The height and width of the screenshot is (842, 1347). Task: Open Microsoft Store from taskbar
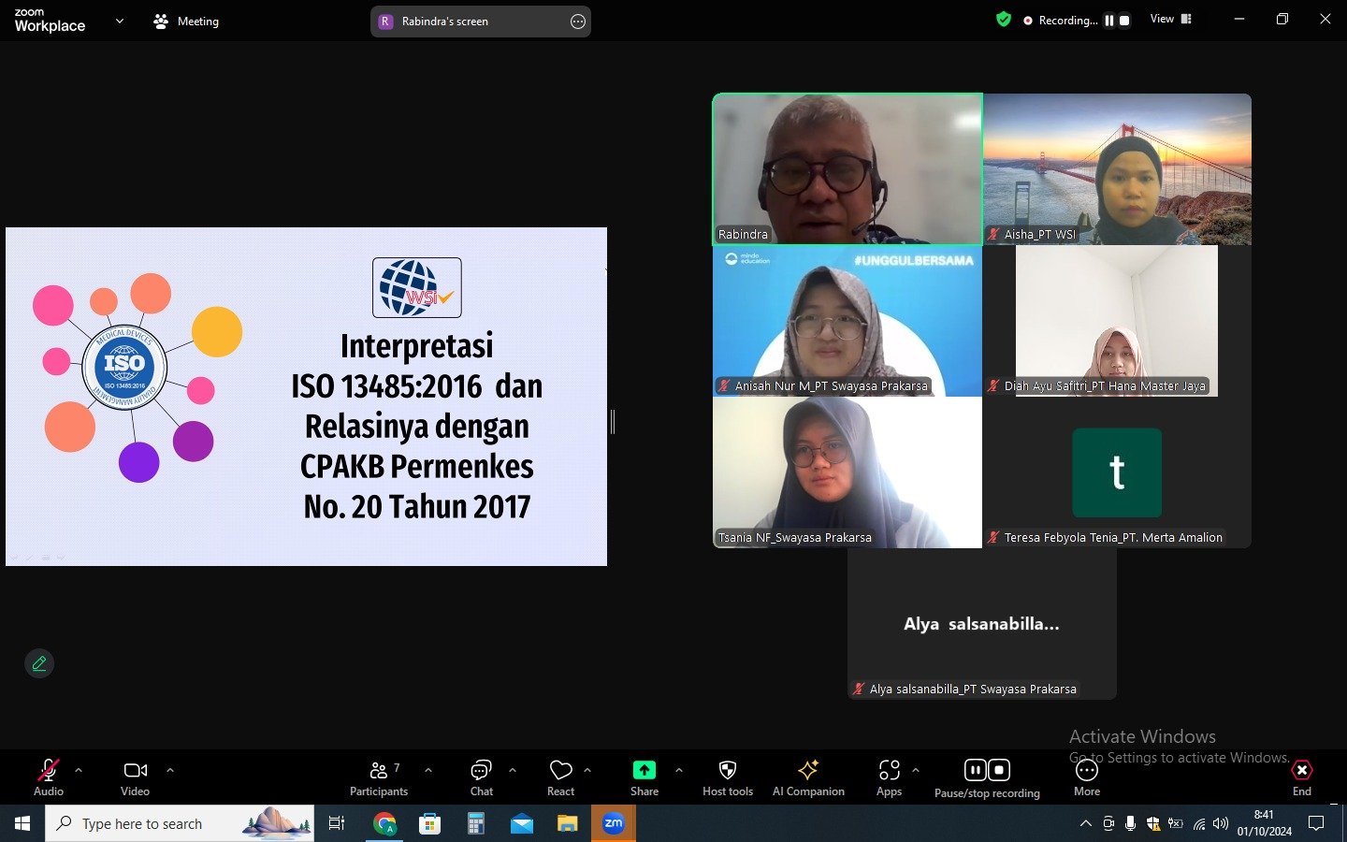[x=430, y=823]
